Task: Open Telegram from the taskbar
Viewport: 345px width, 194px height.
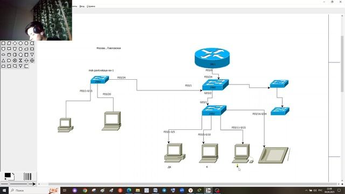Action: 164,190
